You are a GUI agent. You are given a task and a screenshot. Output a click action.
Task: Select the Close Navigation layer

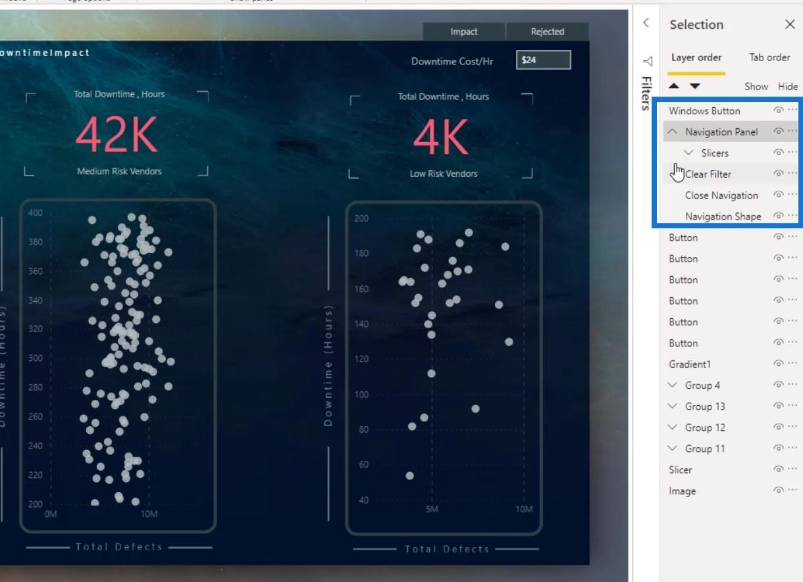point(721,195)
